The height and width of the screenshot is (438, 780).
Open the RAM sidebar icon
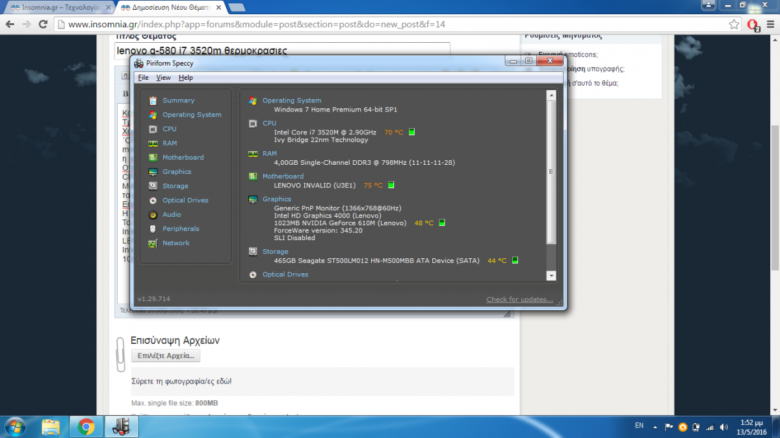click(x=153, y=143)
